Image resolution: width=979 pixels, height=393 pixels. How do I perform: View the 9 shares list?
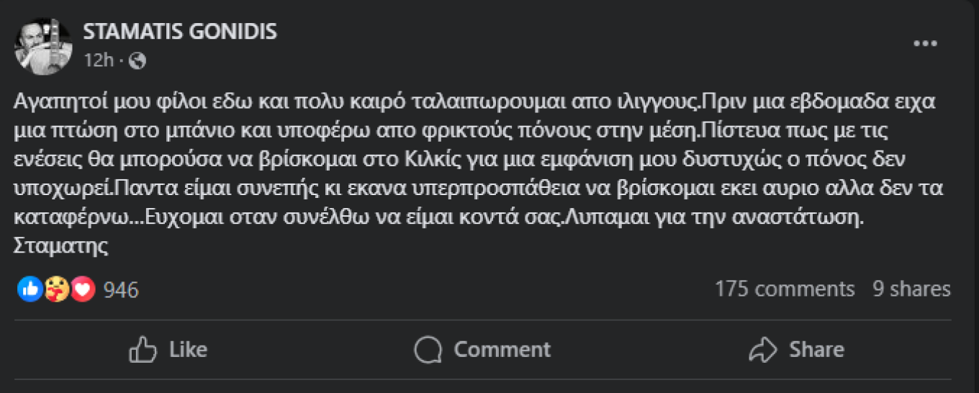point(911,289)
